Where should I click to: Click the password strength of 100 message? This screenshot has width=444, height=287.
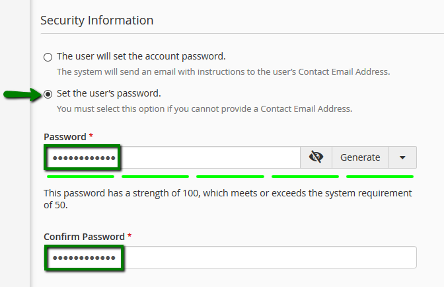(x=227, y=199)
